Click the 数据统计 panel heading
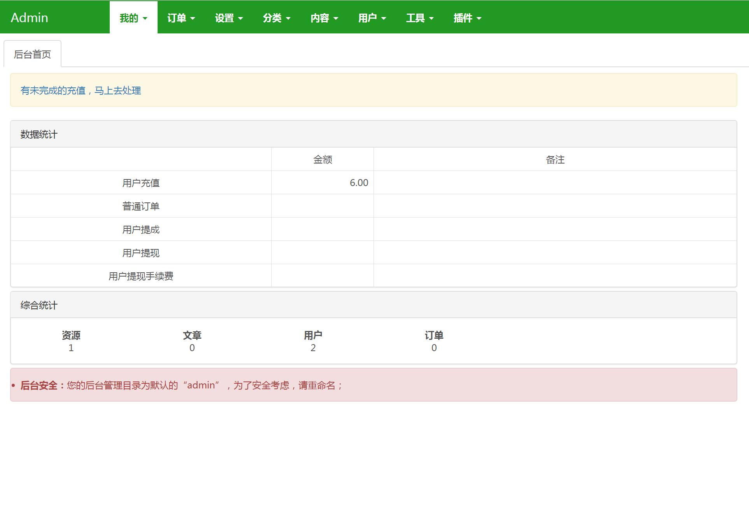 [x=374, y=134]
